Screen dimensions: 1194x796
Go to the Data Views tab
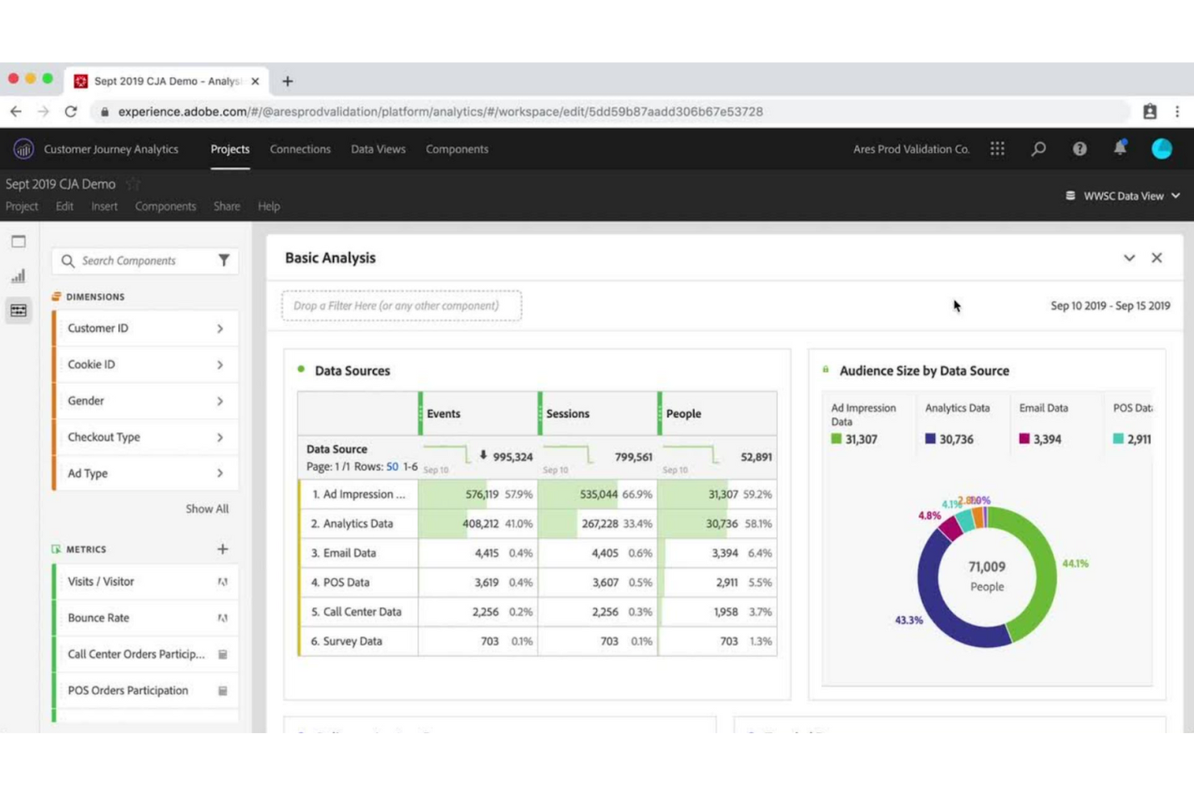(378, 149)
